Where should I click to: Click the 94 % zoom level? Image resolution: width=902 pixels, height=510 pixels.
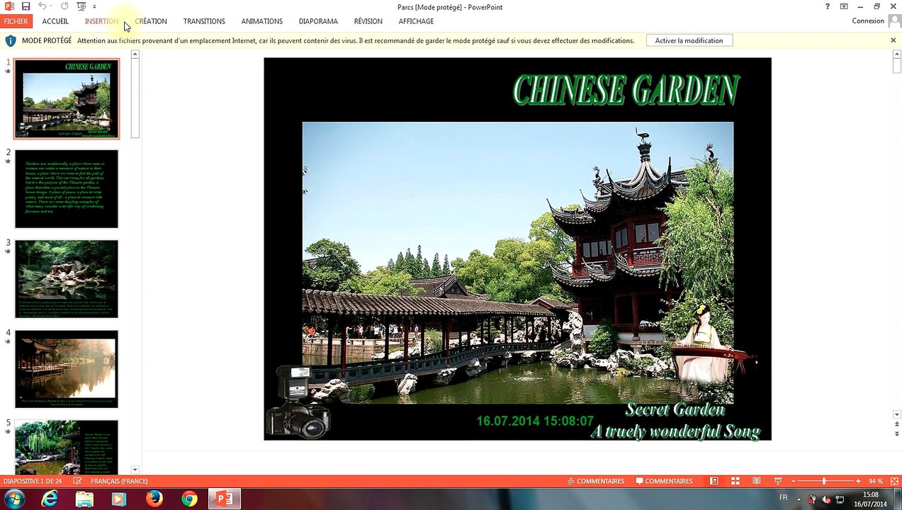click(x=876, y=481)
